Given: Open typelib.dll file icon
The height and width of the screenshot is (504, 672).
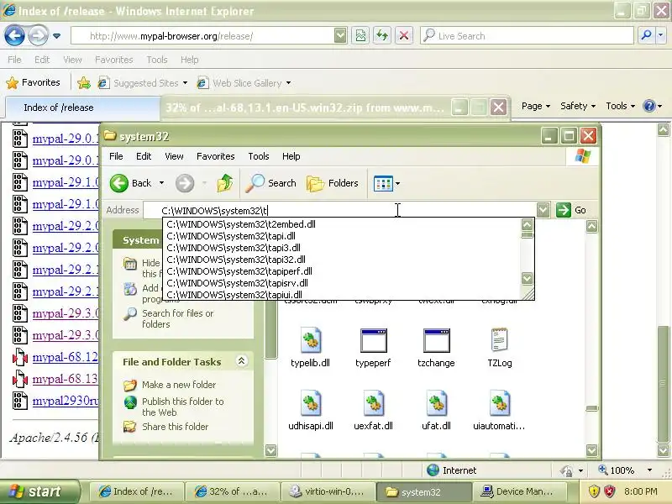Looking at the screenshot, I should (x=310, y=341).
